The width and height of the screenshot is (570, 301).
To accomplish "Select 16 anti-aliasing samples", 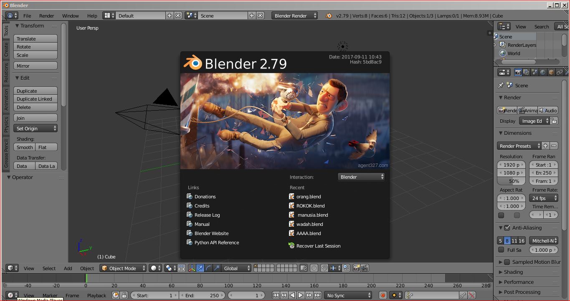I will pyautogui.click(x=522, y=240).
